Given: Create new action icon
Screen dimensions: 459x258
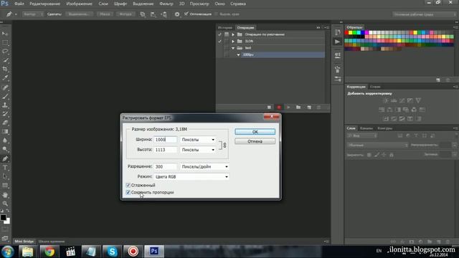Looking at the screenshot, I should (309, 107).
